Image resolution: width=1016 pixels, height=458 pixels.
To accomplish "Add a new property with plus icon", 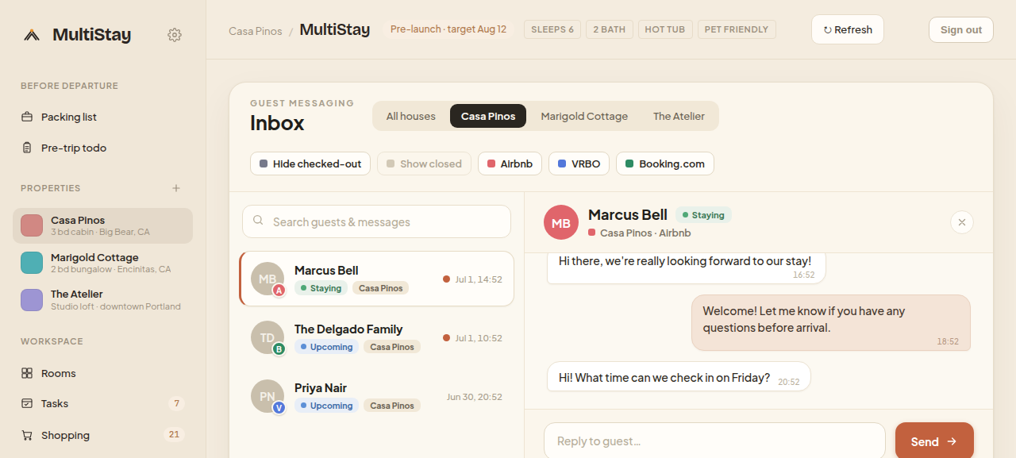I will point(176,188).
